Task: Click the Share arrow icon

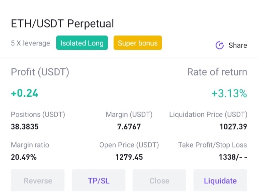Action: coord(220,45)
